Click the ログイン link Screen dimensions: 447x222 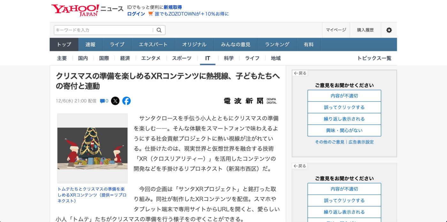[136, 14]
